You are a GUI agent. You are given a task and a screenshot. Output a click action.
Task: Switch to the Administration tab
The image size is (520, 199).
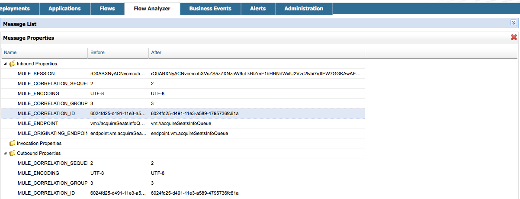304,9
